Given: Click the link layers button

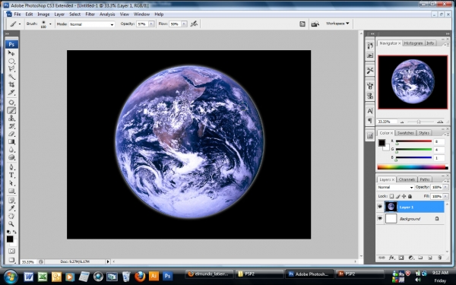Looking at the screenshot, I should [x=382, y=258].
